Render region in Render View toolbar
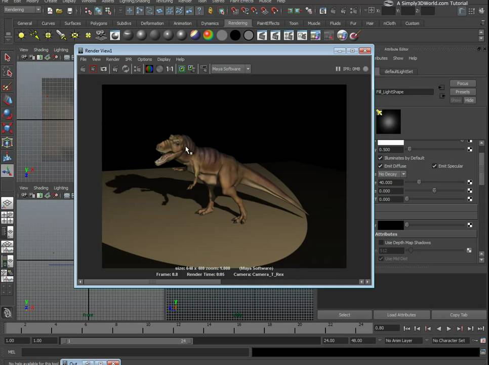Screen dimensions: 489x365 click(x=93, y=69)
